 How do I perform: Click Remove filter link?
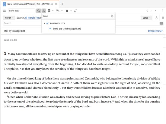(155, 31)
